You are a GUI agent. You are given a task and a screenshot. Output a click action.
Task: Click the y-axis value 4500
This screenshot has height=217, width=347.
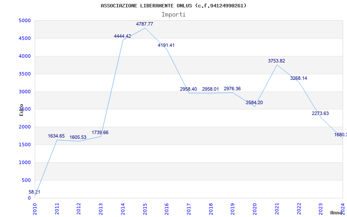[x=25, y=38]
